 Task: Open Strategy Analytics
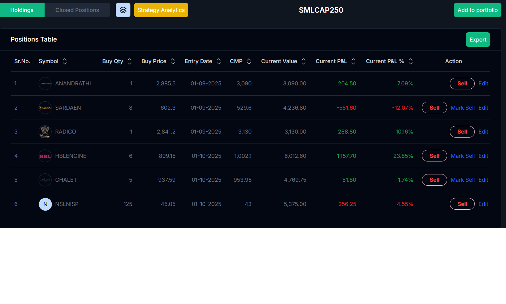(161, 10)
